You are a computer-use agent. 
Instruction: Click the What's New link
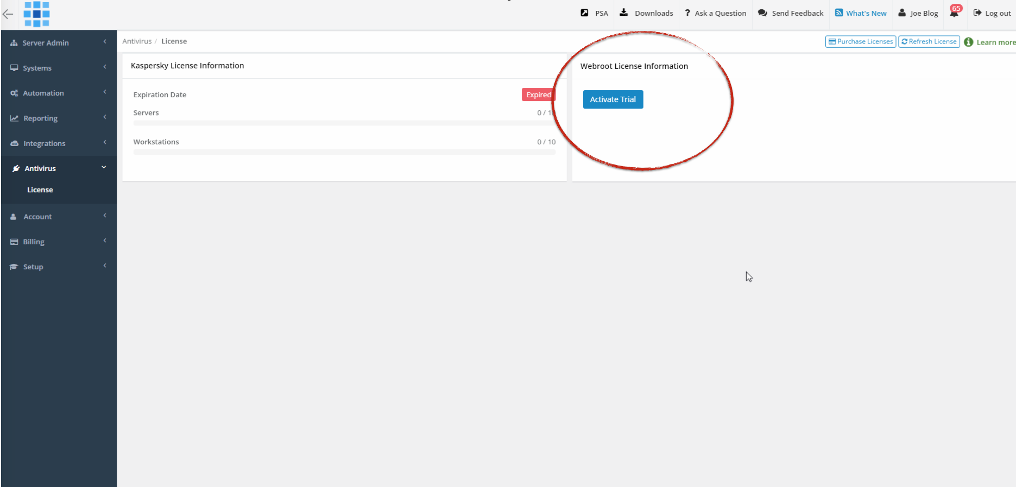pos(866,14)
